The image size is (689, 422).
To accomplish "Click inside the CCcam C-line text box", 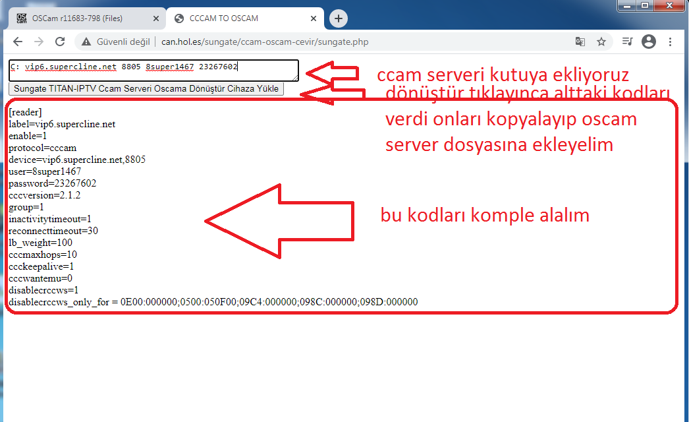I will click(153, 71).
